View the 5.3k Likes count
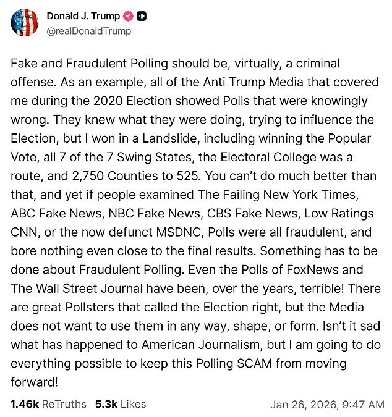Viewport: 392px width, 417px height. click(x=105, y=404)
